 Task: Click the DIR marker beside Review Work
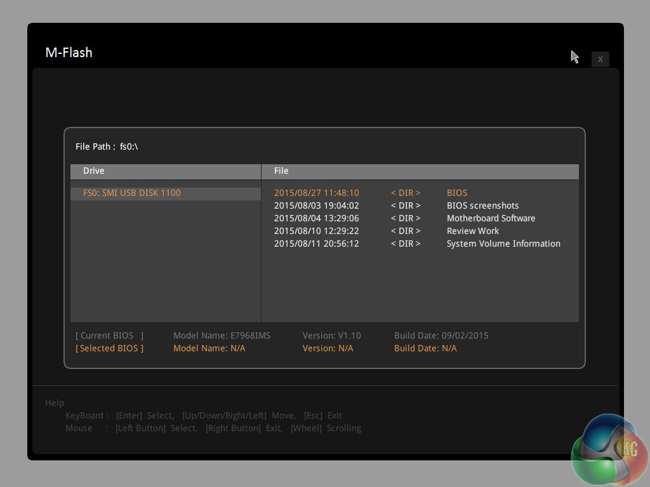[x=406, y=231]
